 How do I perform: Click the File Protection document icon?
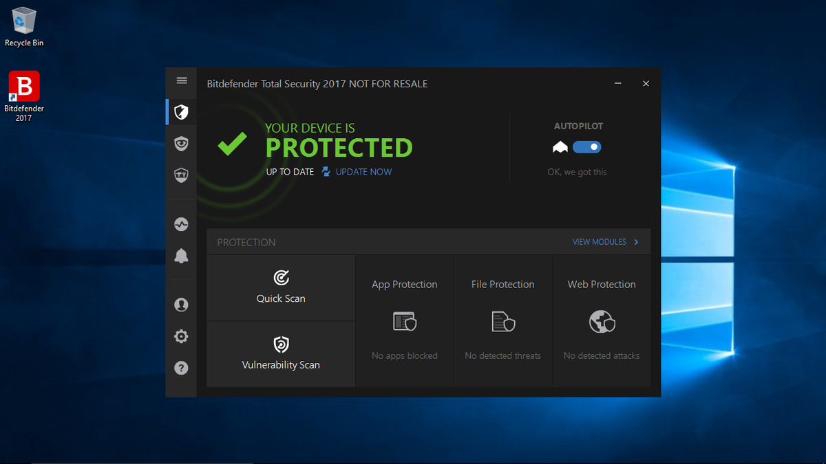tap(503, 321)
